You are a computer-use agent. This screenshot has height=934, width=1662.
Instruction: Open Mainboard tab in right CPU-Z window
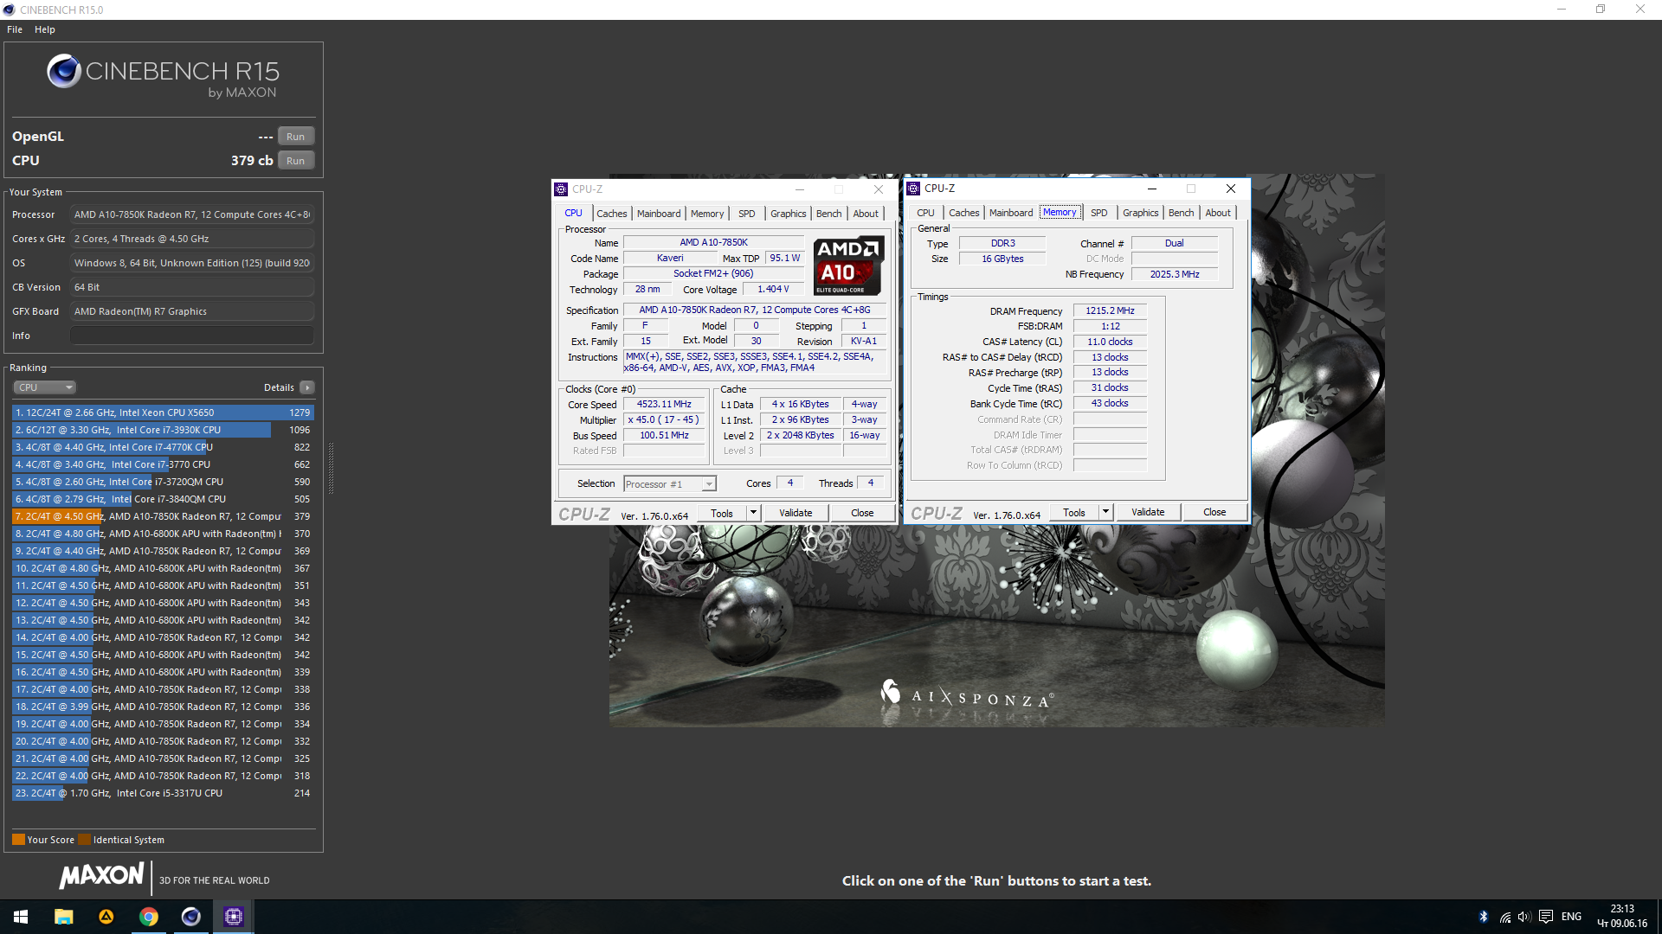1011,213
